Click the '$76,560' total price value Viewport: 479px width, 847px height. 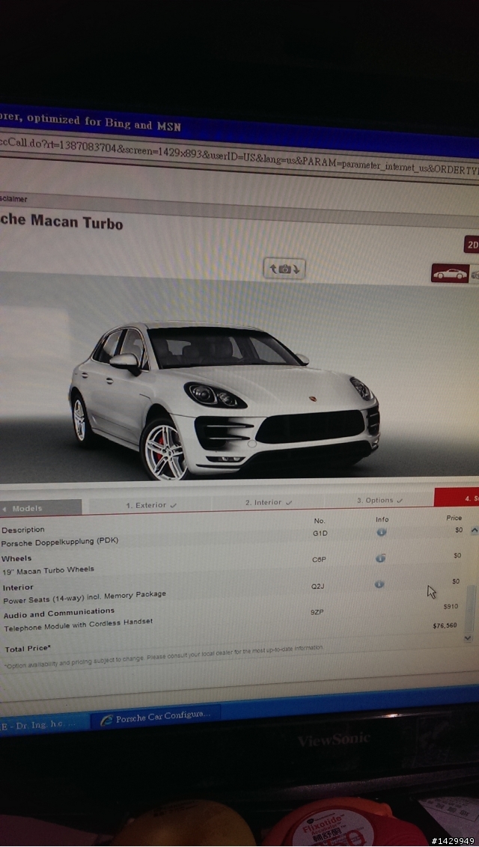point(445,626)
